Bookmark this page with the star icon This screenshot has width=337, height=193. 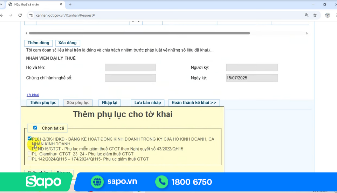click(x=315, y=15)
